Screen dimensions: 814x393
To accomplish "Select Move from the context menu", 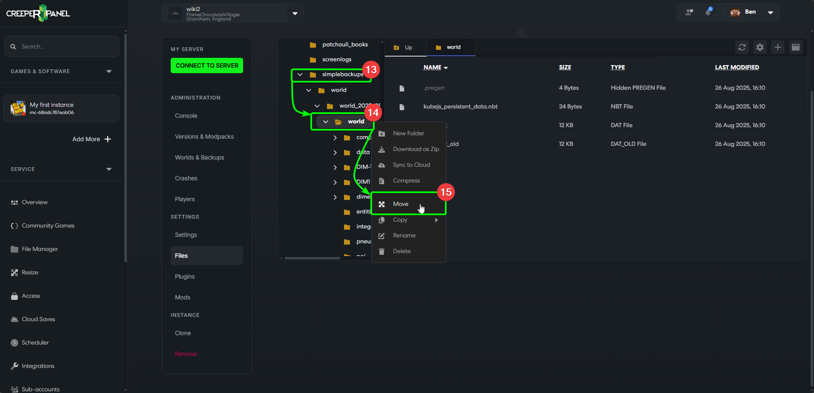I will pos(401,204).
